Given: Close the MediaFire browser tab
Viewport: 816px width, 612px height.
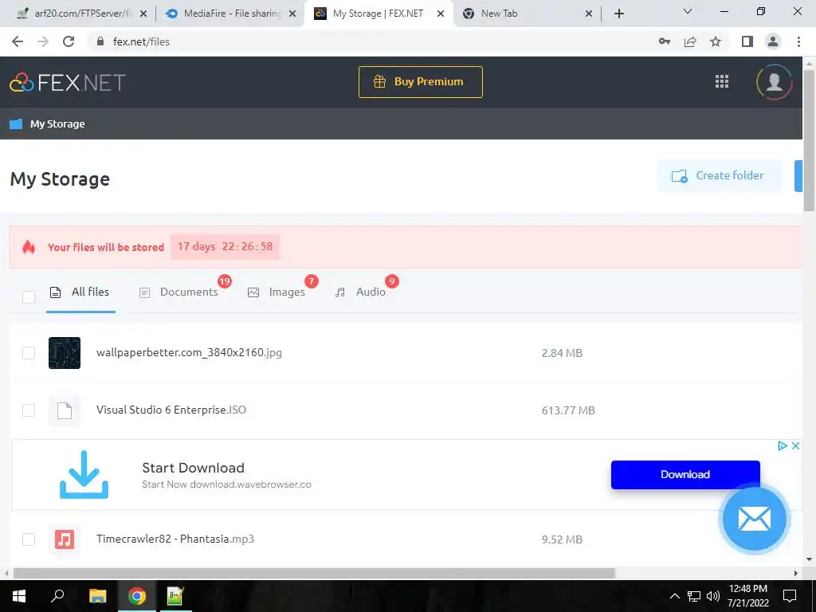Looking at the screenshot, I should click(x=292, y=14).
